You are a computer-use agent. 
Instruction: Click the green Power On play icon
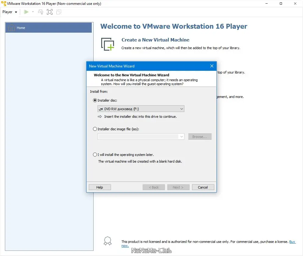coord(26,12)
